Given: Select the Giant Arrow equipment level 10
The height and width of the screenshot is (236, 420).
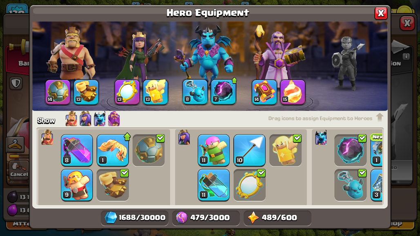Looking at the screenshot, I should click(249, 150).
